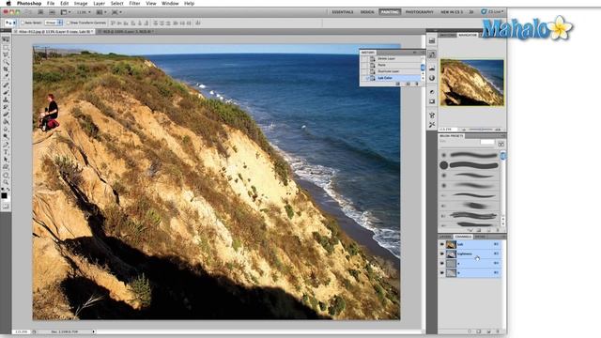Open the Image menu

pos(81,4)
